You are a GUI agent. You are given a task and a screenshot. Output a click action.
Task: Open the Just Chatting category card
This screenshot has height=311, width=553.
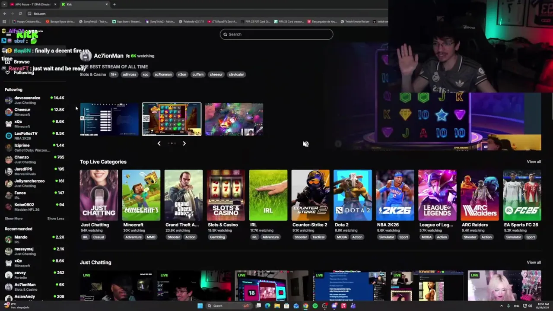(x=99, y=195)
